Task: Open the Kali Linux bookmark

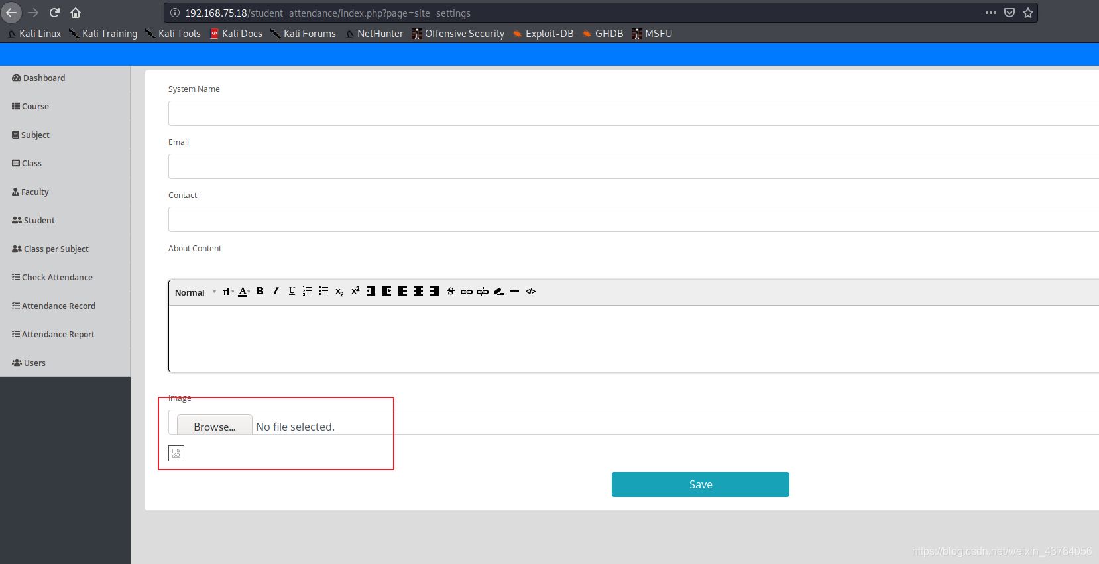Action: pyautogui.click(x=34, y=34)
